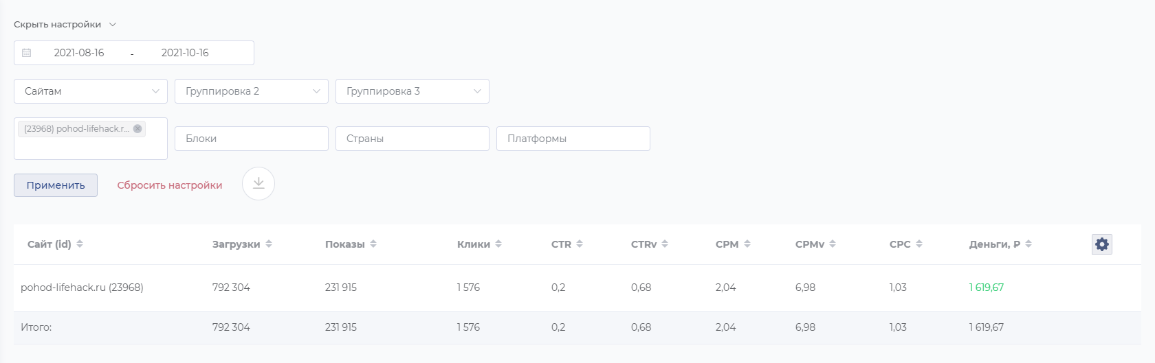Open the Группировка 2 dropdown
Screen dimensions: 1155x363
(252, 91)
